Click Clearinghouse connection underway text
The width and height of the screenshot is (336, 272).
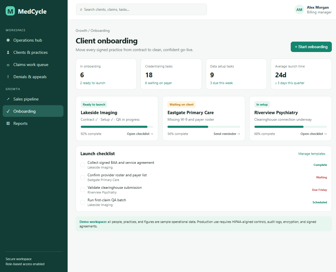[283, 120]
